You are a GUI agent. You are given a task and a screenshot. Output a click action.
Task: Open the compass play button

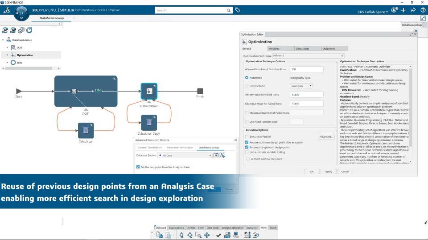click(21, 13)
